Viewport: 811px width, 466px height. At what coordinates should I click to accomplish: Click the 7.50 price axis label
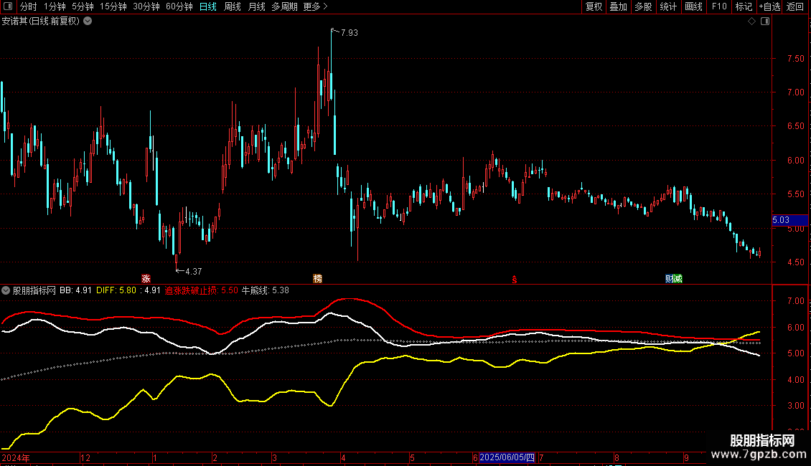(x=795, y=58)
